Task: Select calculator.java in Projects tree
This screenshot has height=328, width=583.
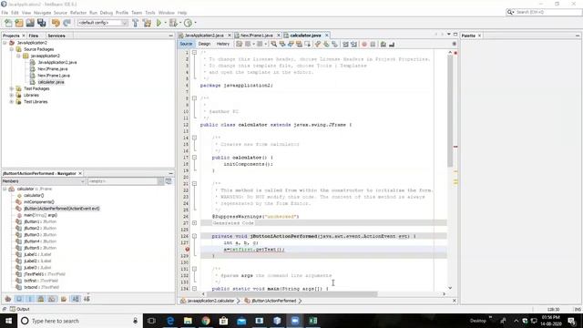Action: tap(51, 82)
